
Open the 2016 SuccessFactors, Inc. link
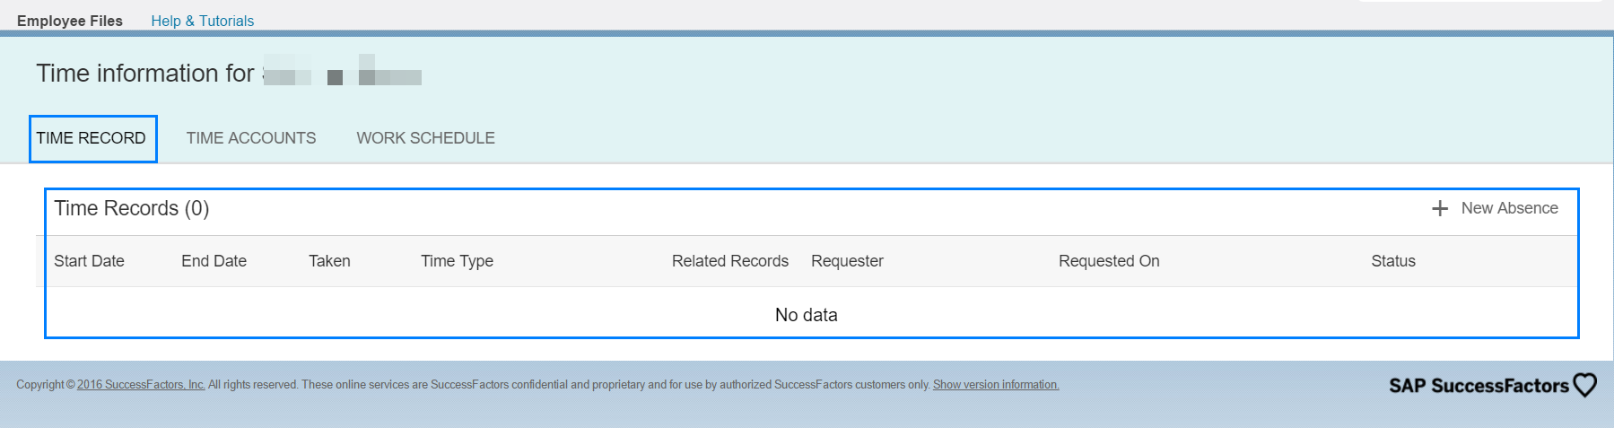click(x=141, y=385)
